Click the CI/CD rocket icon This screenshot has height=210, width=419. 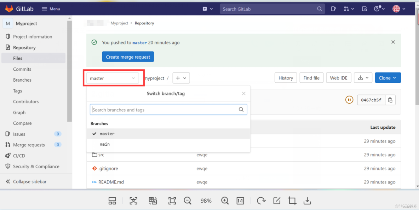click(8, 155)
